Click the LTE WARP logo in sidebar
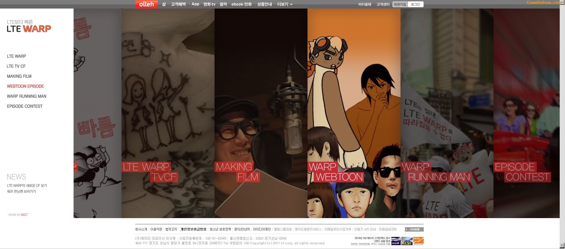This screenshot has width=565, height=249. pyautogui.click(x=29, y=26)
